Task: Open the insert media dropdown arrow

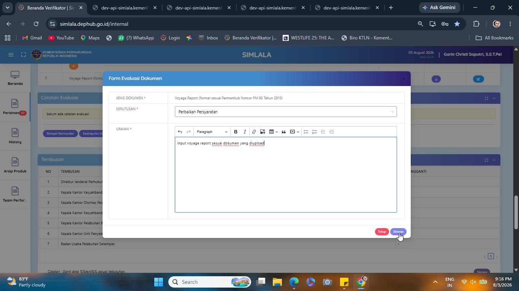Action: click(x=298, y=132)
